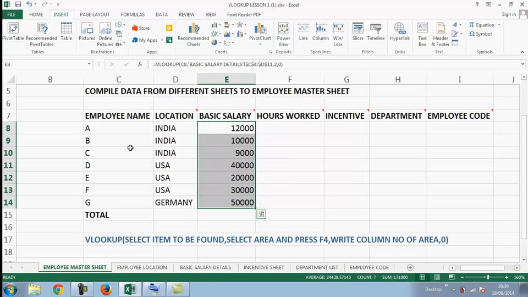
Task: Open Chrome from the taskbar
Action: click(58, 289)
